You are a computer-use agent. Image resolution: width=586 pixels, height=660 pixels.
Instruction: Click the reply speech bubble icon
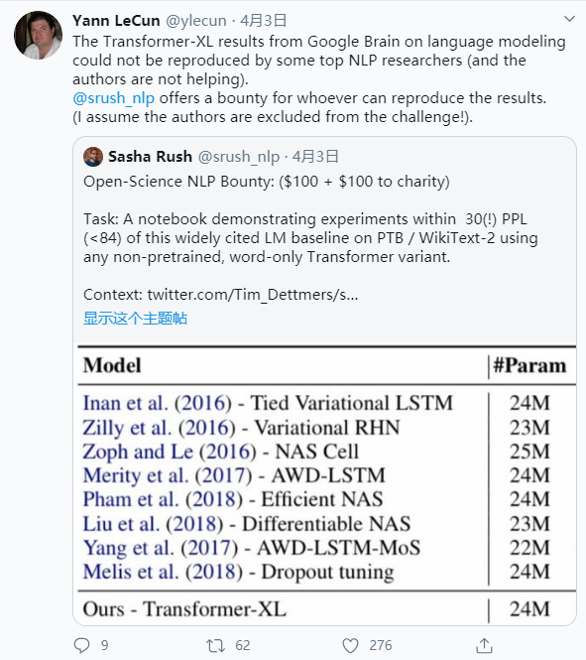point(81,645)
